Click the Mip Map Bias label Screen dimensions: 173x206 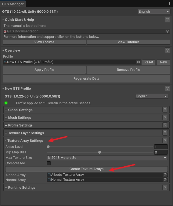pyautogui.click(x=16, y=152)
